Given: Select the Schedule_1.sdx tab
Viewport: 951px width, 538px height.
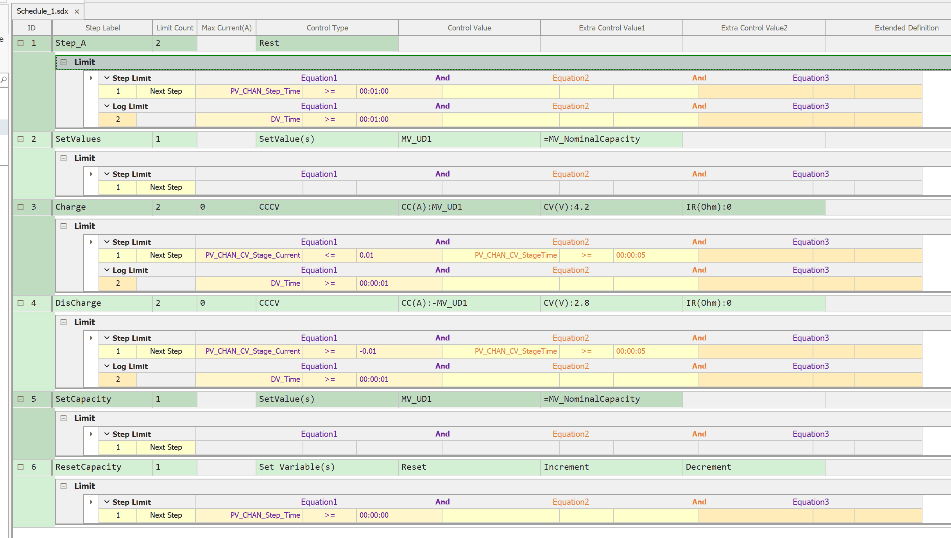Looking at the screenshot, I should (x=42, y=11).
